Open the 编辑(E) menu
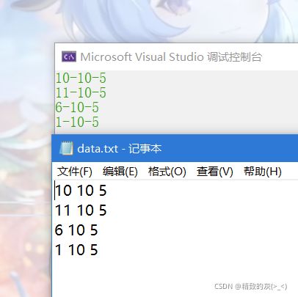The image size is (298, 297). (120, 172)
